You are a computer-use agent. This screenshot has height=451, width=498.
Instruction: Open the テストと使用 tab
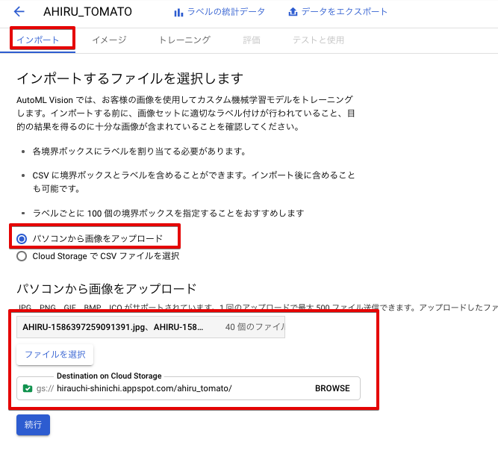point(318,40)
